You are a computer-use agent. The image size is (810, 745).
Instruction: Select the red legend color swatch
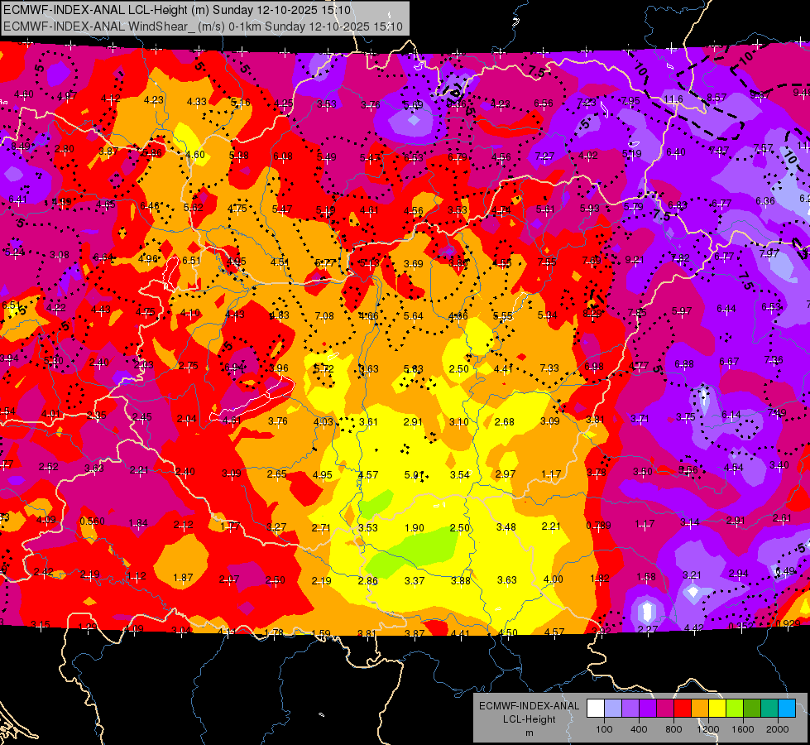683,709
